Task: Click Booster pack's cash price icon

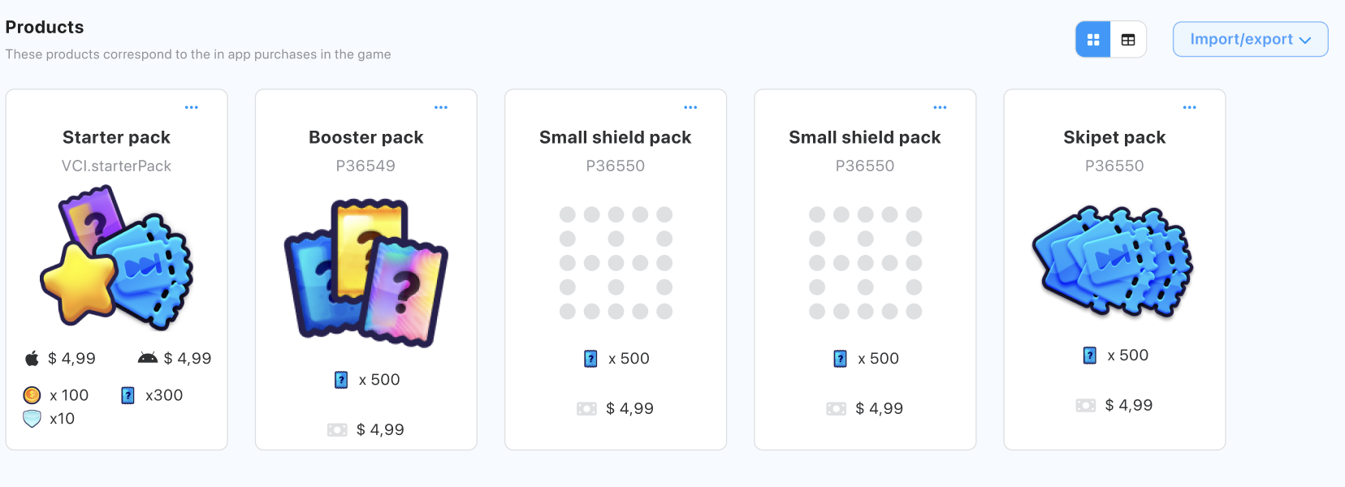Action: [x=337, y=429]
